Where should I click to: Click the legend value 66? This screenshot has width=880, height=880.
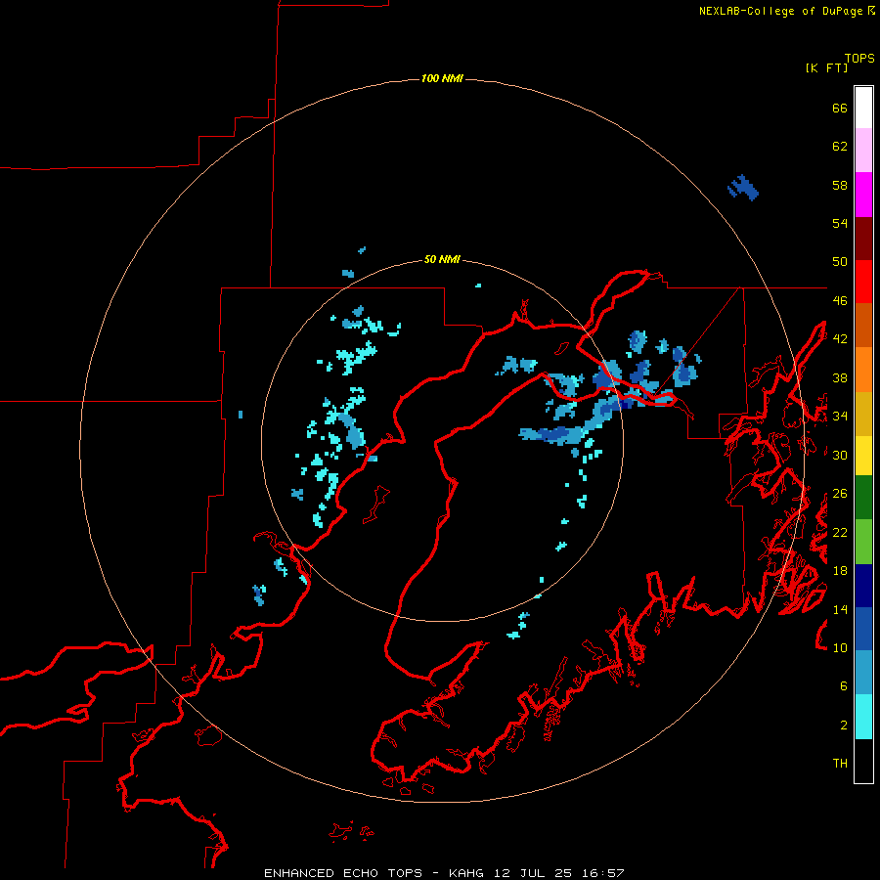840,108
